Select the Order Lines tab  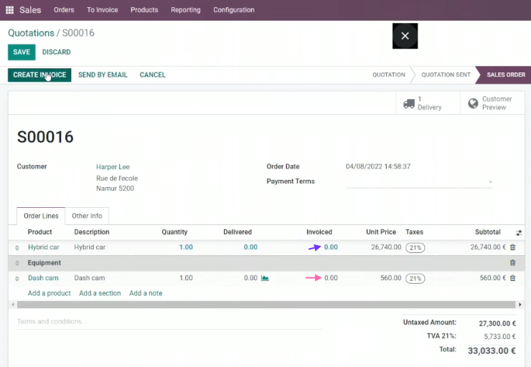click(x=41, y=216)
